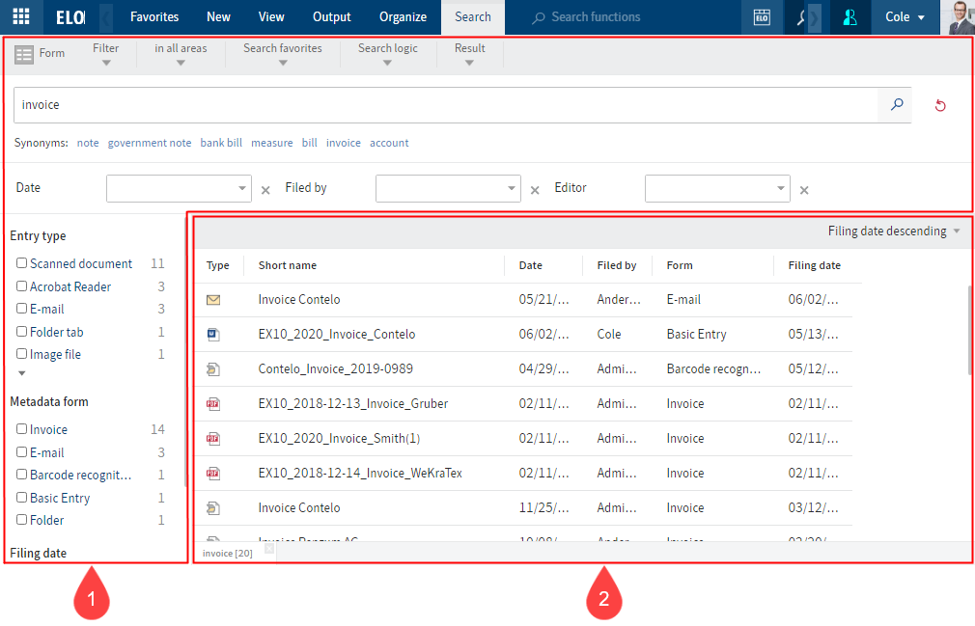Image resolution: width=975 pixels, height=626 pixels.
Task: Open the Filter dropdown
Action: [x=106, y=54]
